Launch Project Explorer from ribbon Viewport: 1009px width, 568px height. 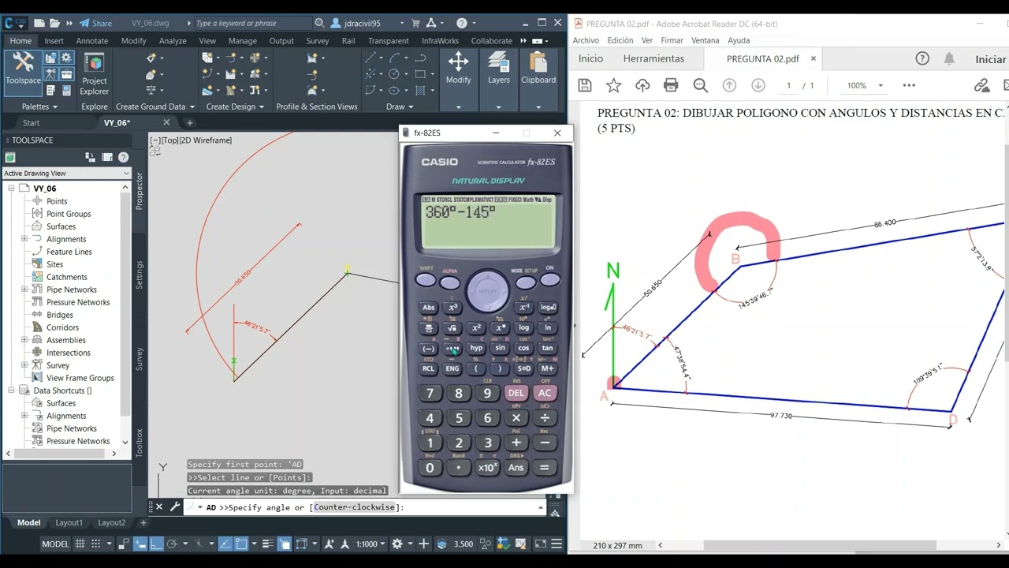[x=94, y=73]
